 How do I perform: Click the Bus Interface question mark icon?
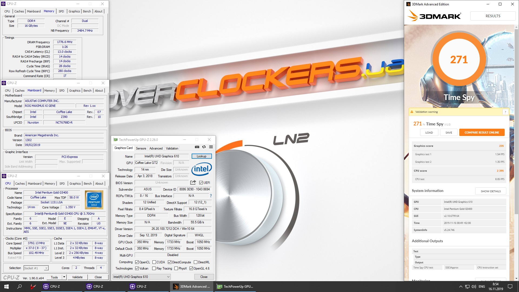(x=211, y=196)
